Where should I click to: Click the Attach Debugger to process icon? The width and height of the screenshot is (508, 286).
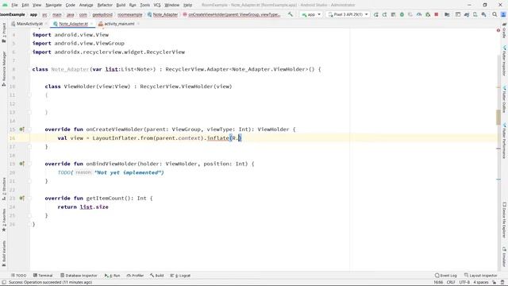(428, 14)
